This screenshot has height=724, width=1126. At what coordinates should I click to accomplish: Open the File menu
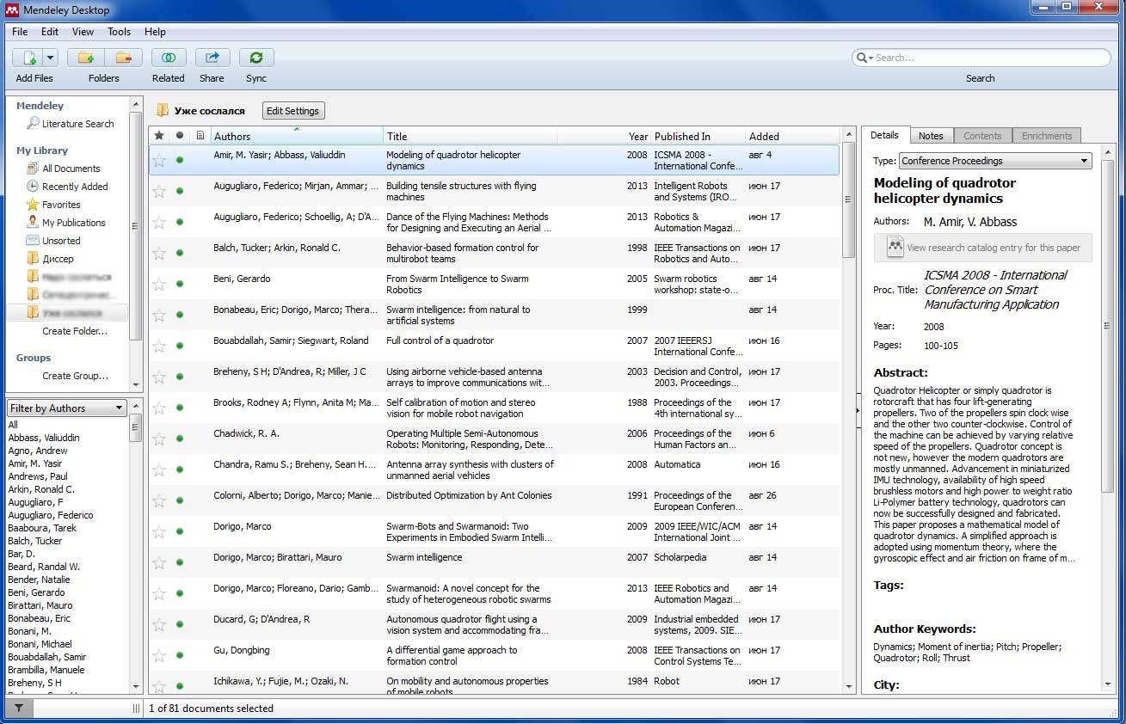click(x=20, y=32)
